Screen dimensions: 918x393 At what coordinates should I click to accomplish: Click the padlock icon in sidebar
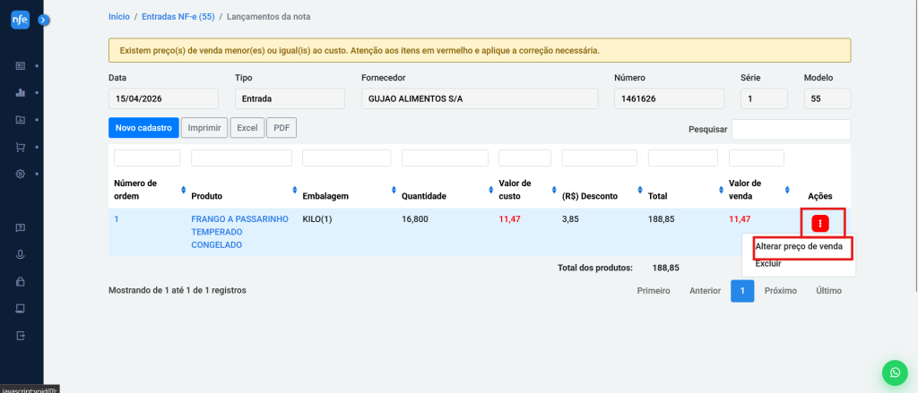pyautogui.click(x=21, y=281)
